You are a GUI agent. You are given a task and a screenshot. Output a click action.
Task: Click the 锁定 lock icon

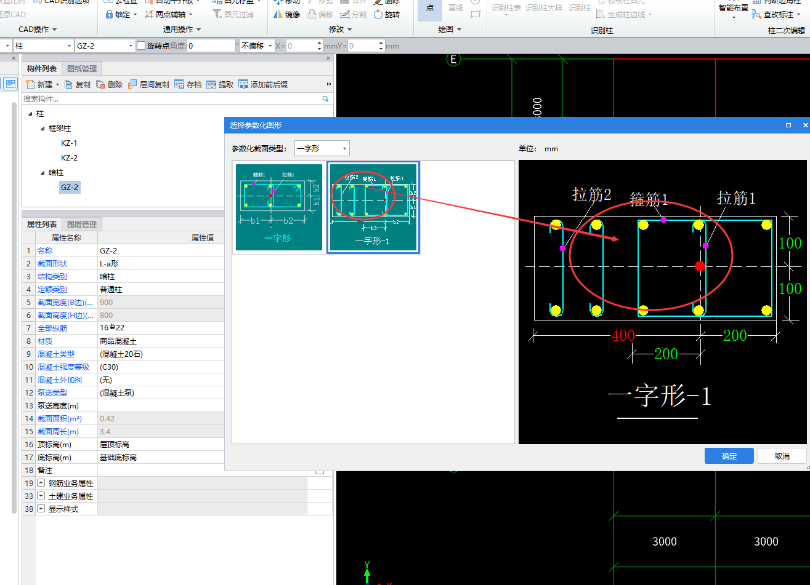coord(109,14)
